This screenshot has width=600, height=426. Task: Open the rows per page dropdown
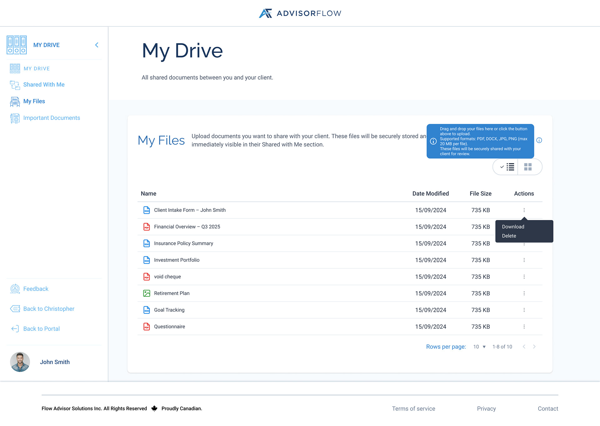[479, 347]
